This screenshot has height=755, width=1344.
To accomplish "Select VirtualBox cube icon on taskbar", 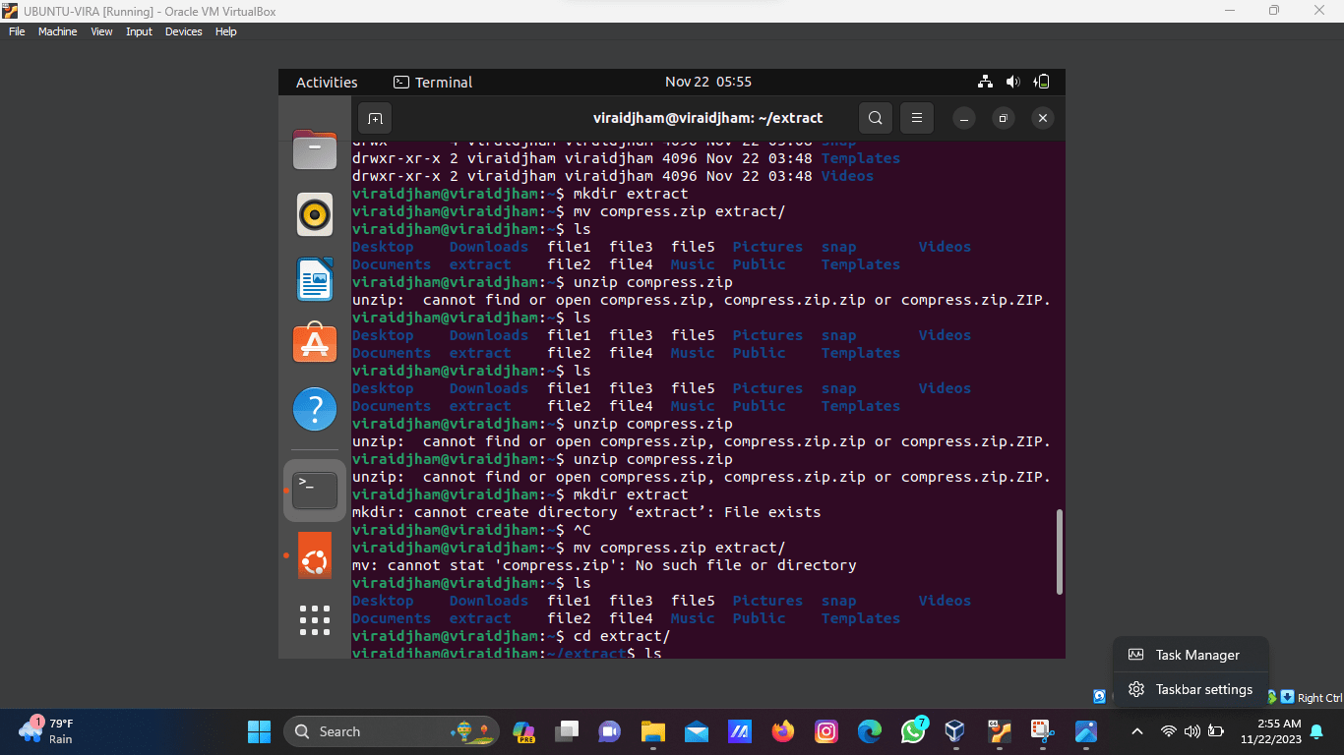I will pyautogui.click(x=954, y=731).
